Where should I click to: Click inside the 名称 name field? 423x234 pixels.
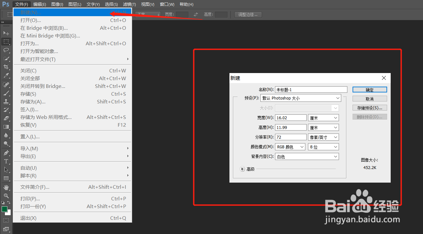tap(310, 90)
